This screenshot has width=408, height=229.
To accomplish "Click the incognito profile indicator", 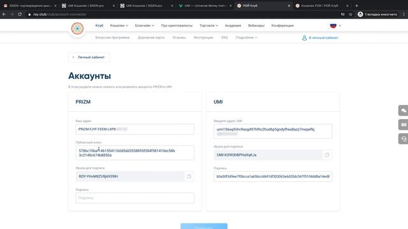I will 377,14.
